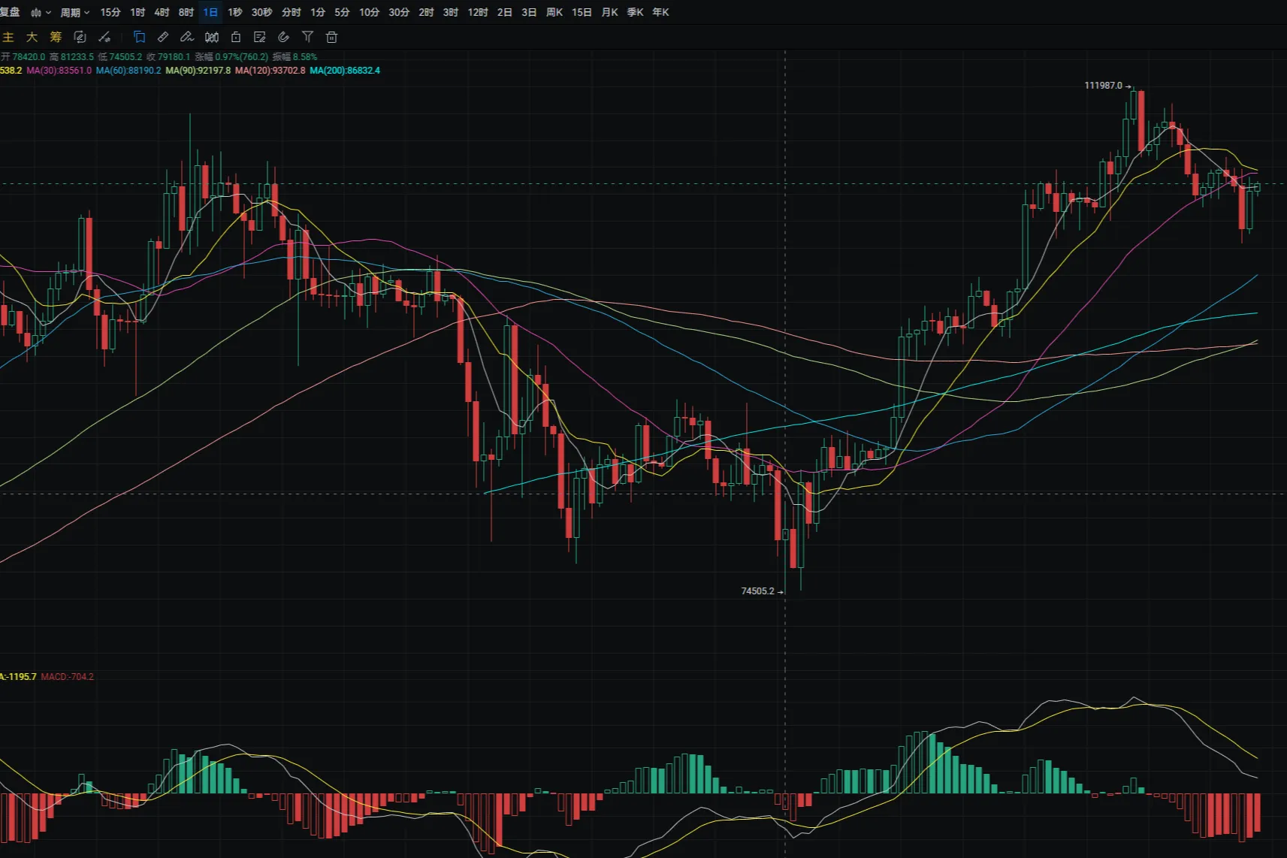The height and width of the screenshot is (858, 1287).
Task: Click the MA(90) indicator label
Action: [198, 71]
